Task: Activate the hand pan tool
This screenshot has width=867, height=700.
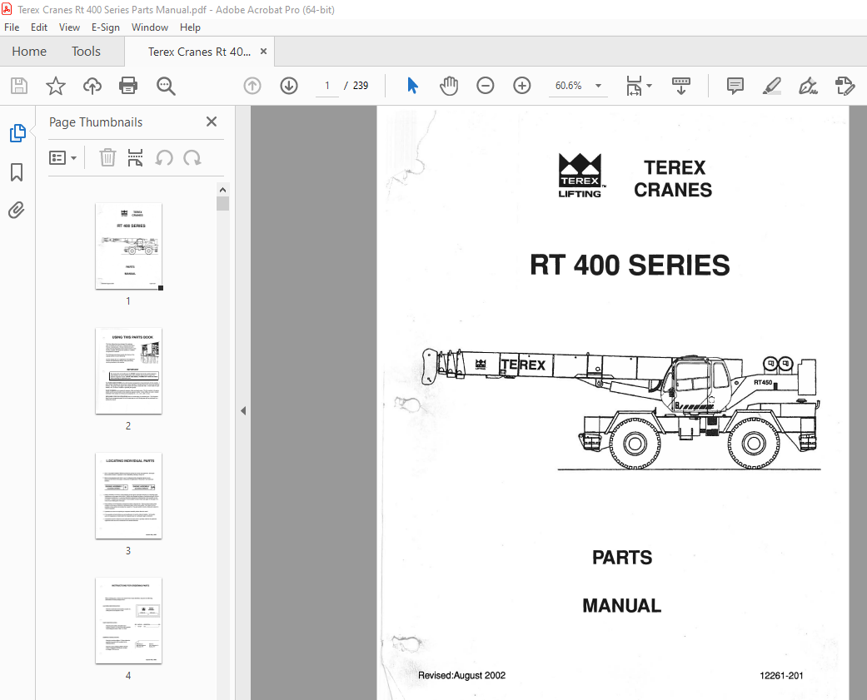Action: tap(448, 86)
